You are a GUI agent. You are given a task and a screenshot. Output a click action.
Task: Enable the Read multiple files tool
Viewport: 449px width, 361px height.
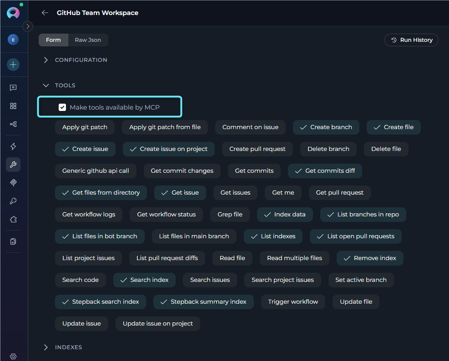point(294,258)
